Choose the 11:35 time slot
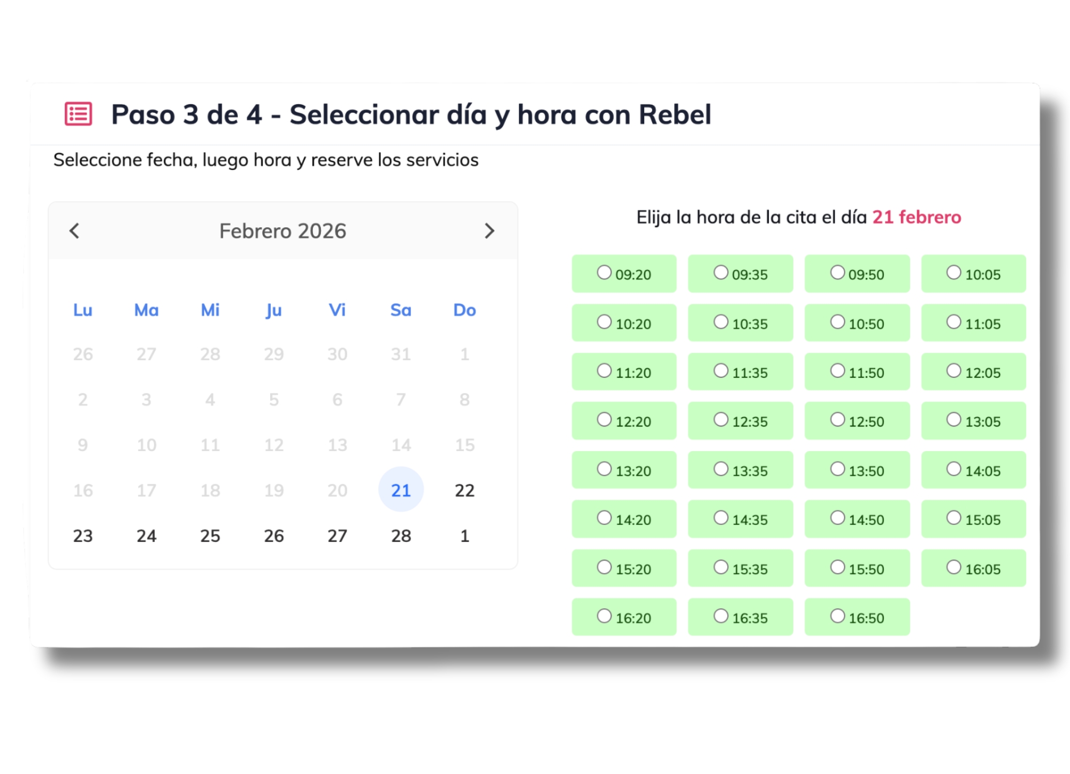This screenshot has width=1070, height=774. point(740,371)
